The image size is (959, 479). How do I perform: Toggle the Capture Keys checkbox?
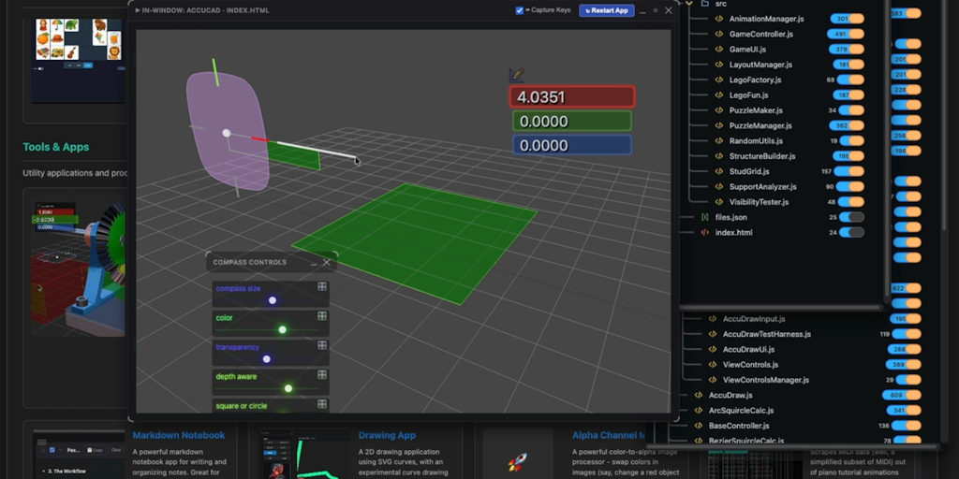point(519,10)
